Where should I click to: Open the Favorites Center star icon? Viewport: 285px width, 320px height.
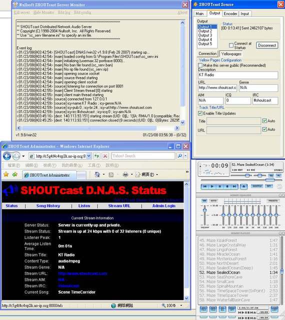(x=6, y=174)
